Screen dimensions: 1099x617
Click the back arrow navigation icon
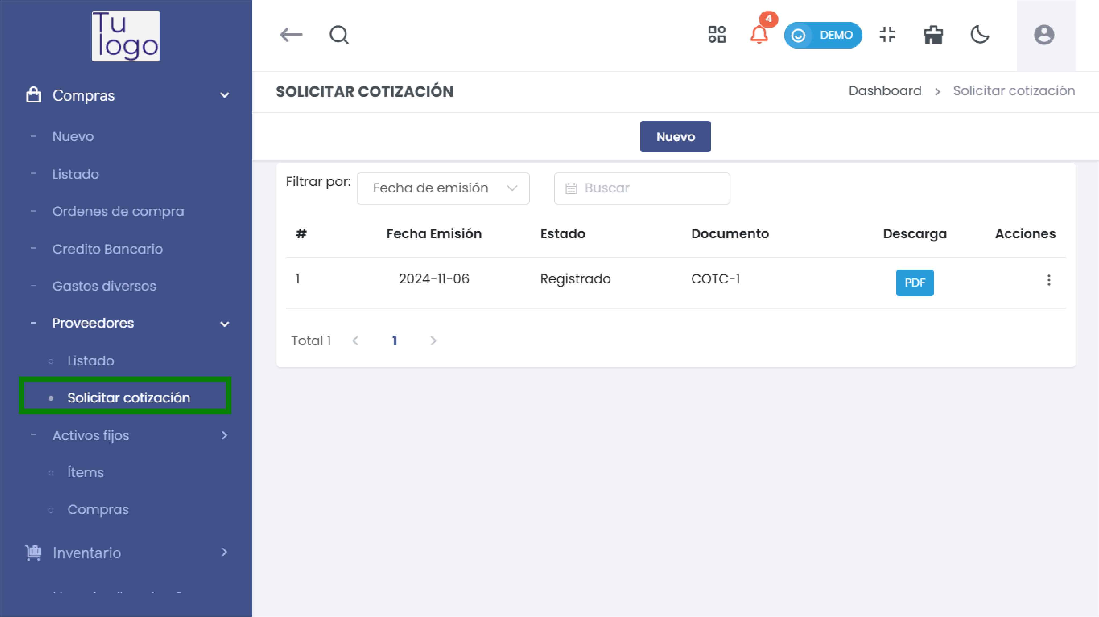point(291,35)
